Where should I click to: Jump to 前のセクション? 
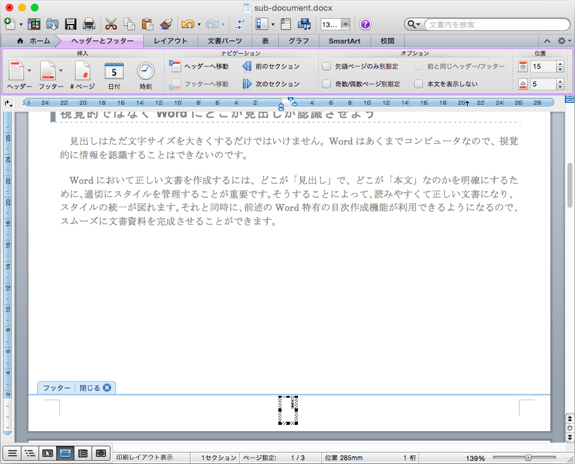tap(271, 66)
